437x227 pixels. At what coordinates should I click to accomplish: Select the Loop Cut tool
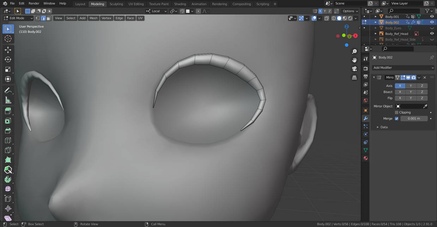click(8, 140)
